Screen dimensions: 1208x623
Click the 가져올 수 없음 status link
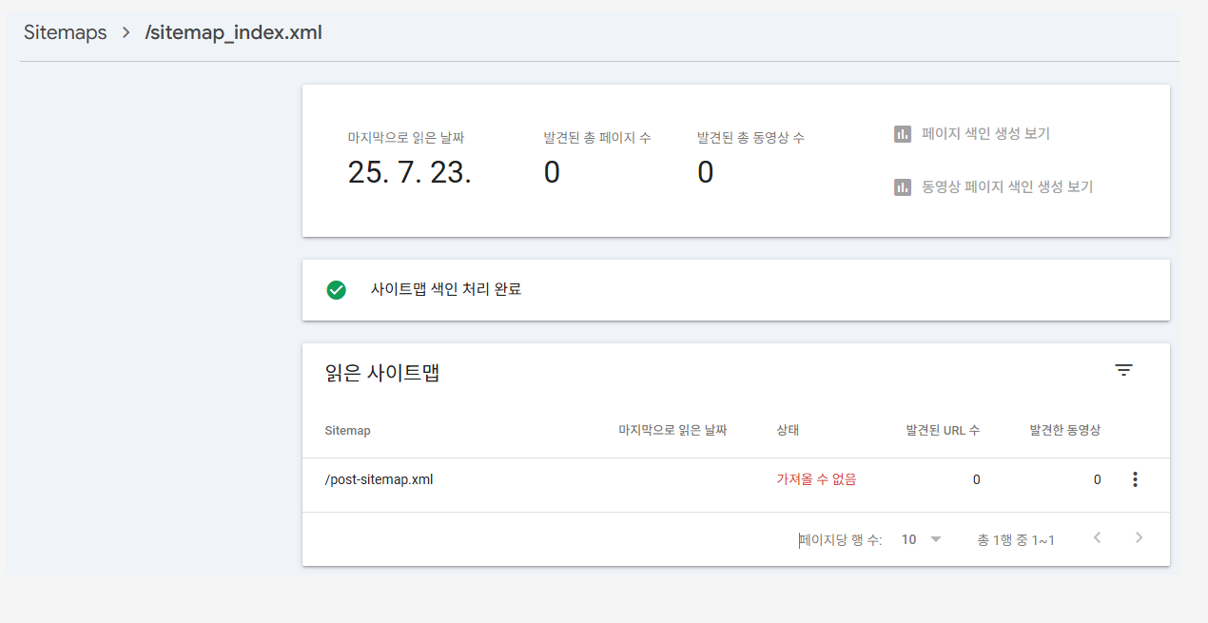(x=815, y=479)
